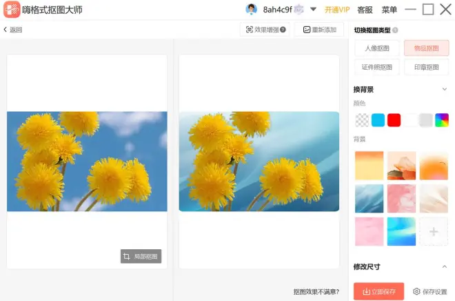Select the blue brushstroke background thumbnail

[369, 199]
